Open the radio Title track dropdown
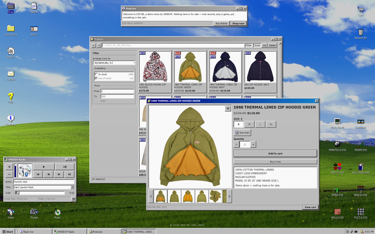Image resolution: width=375 pixels, height=234 pixels. click(72, 187)
